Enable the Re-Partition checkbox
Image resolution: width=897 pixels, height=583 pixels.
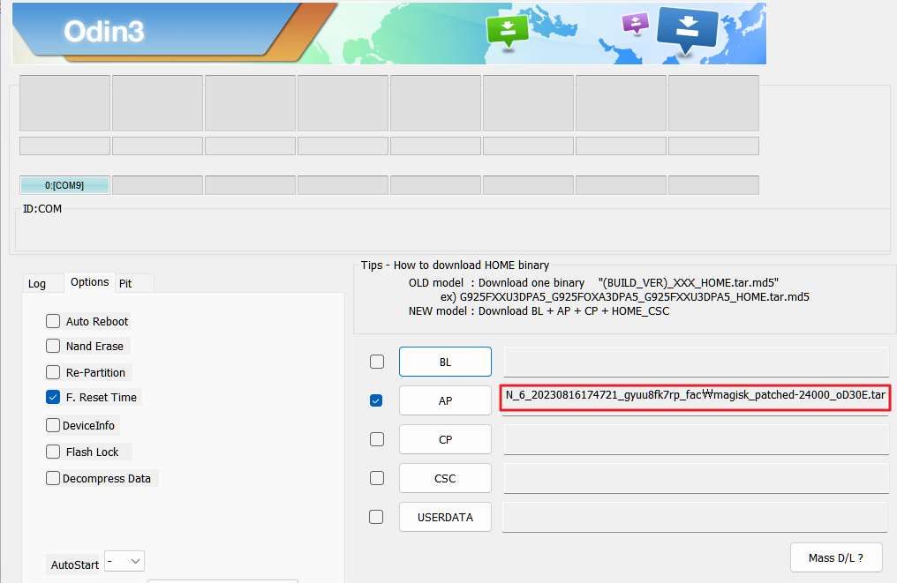coord(53,372)
